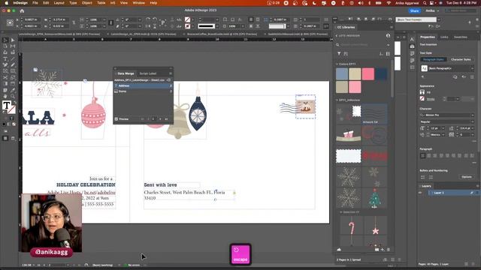Collapse the Colors EP11 group

tap(337, 64)
